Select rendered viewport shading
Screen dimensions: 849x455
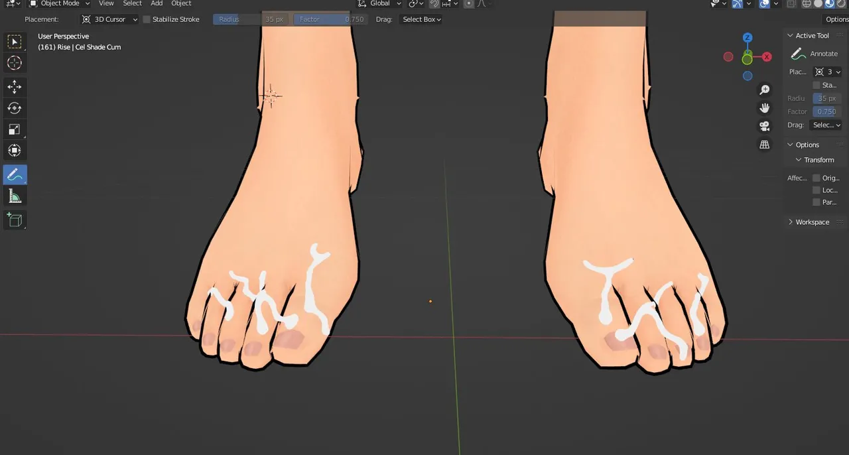[x=840, y=4]
